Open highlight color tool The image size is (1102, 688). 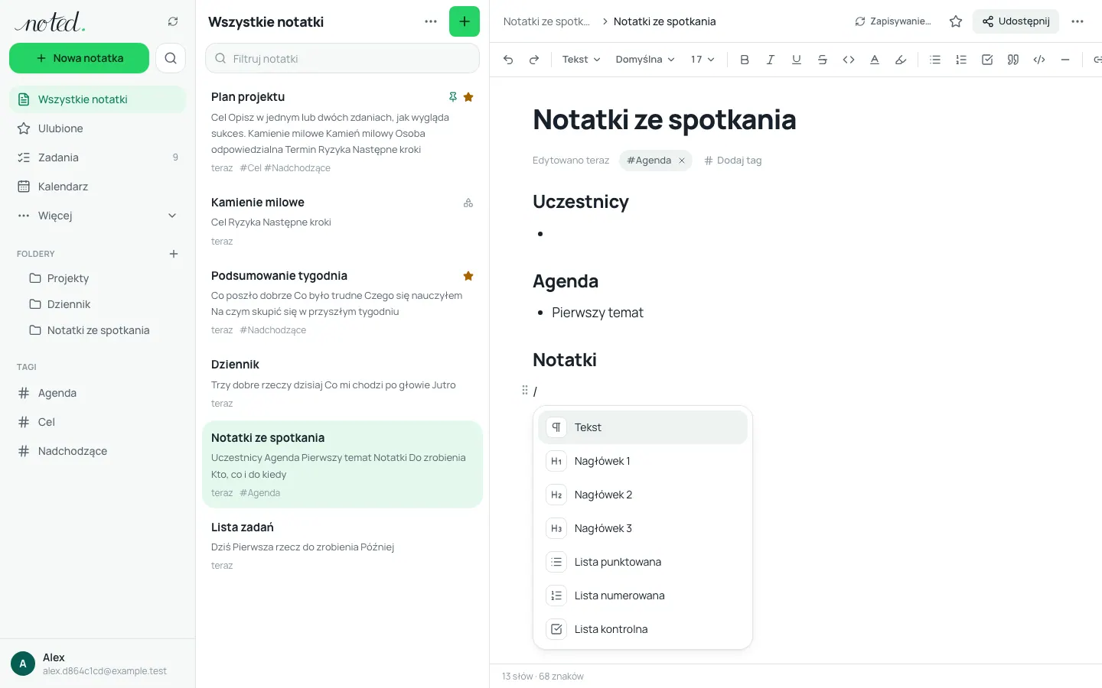[x=901, y=60]
